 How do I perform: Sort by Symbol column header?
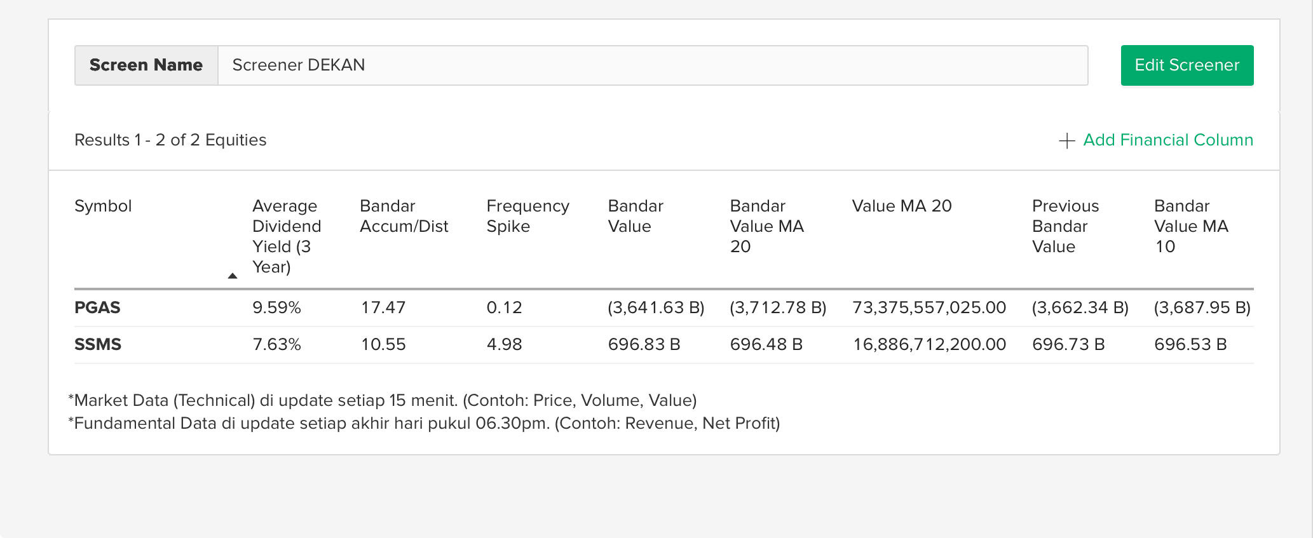(x=103, y=206)
